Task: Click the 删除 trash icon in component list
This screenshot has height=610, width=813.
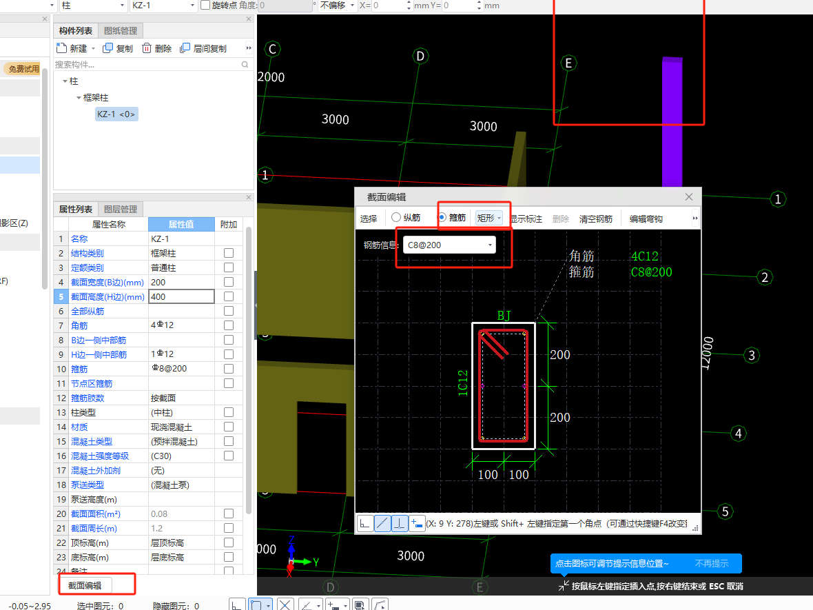Action: [147, 48]
